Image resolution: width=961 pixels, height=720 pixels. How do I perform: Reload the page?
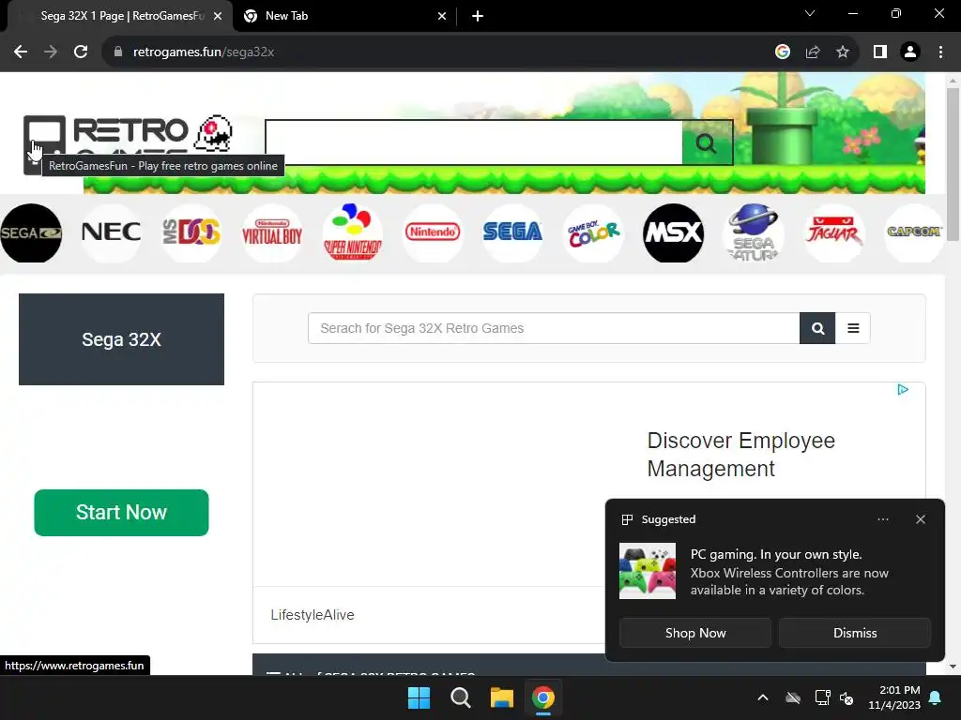[81, 52]
